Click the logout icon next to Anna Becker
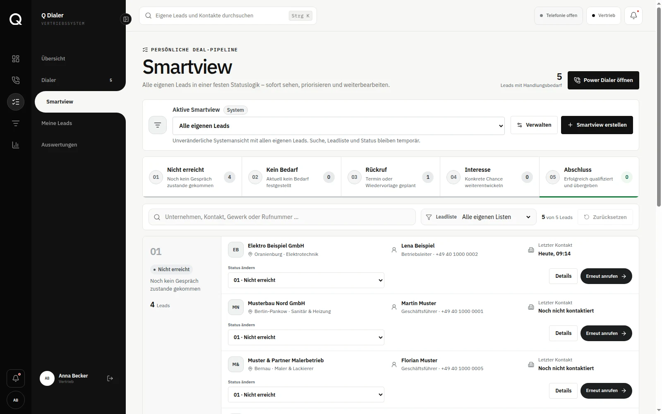The image size is (662, 414). click(x=110, y=378)
